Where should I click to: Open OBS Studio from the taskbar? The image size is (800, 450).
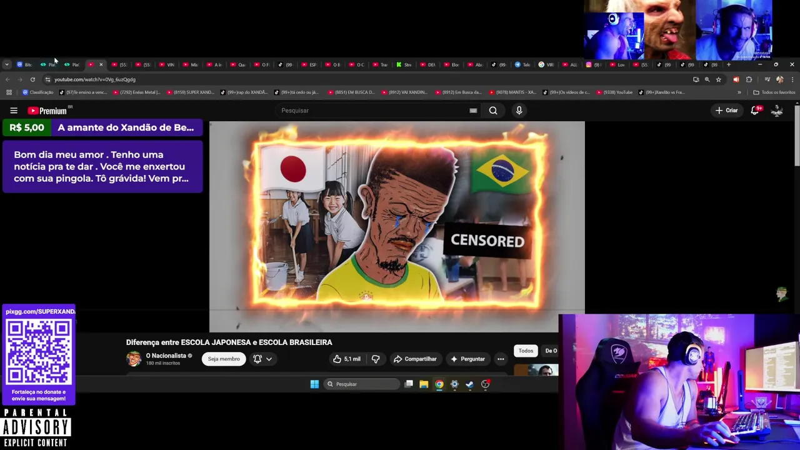485,384
